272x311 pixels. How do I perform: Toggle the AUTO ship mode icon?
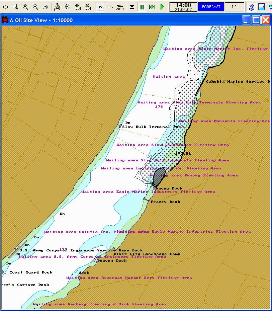[x=120, y=7]
